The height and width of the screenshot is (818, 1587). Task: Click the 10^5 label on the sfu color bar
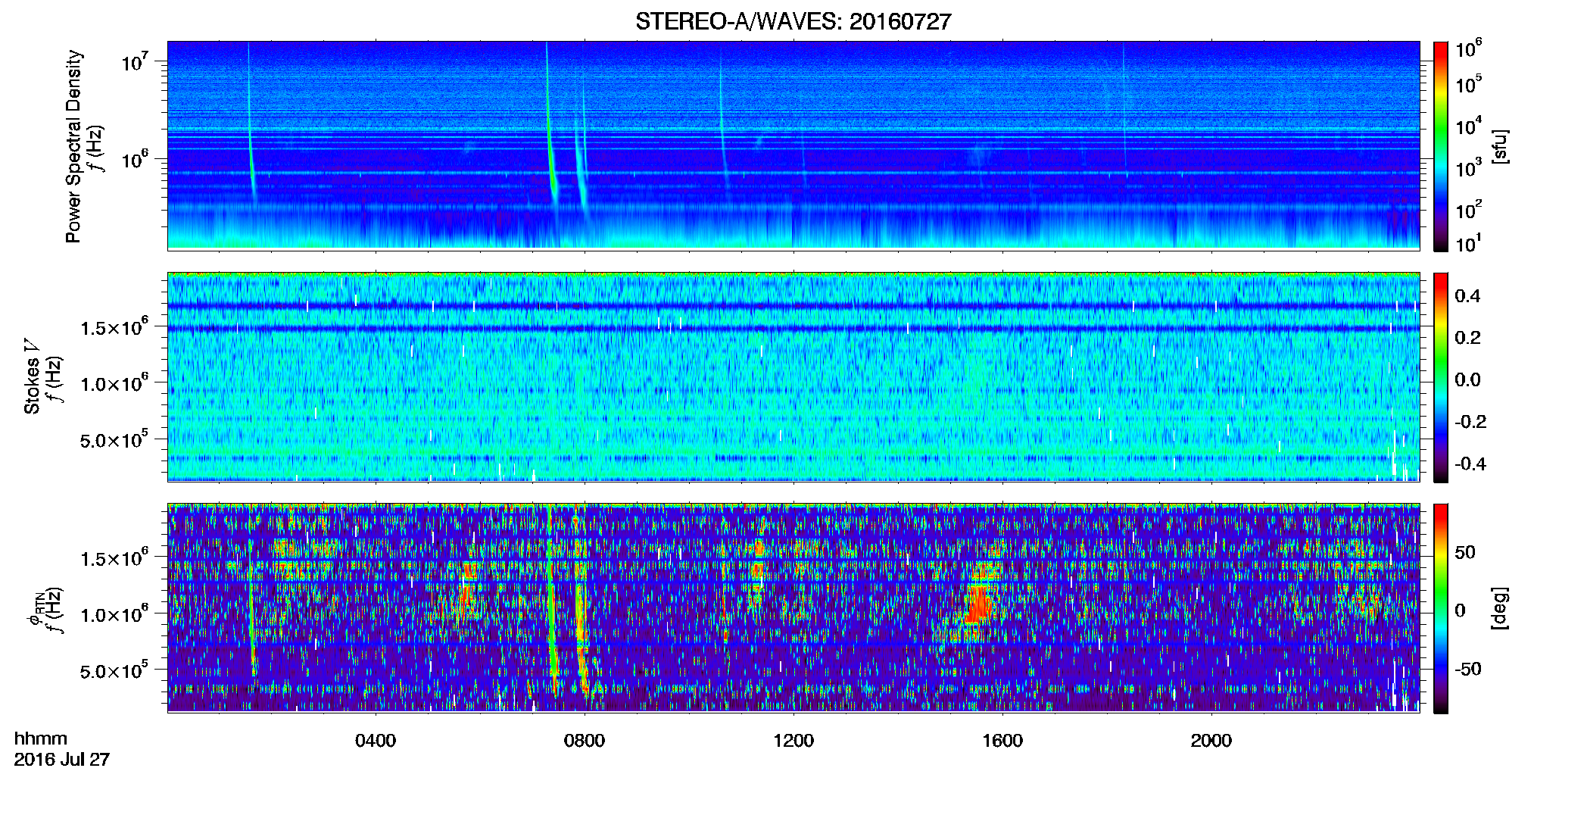1469,83
